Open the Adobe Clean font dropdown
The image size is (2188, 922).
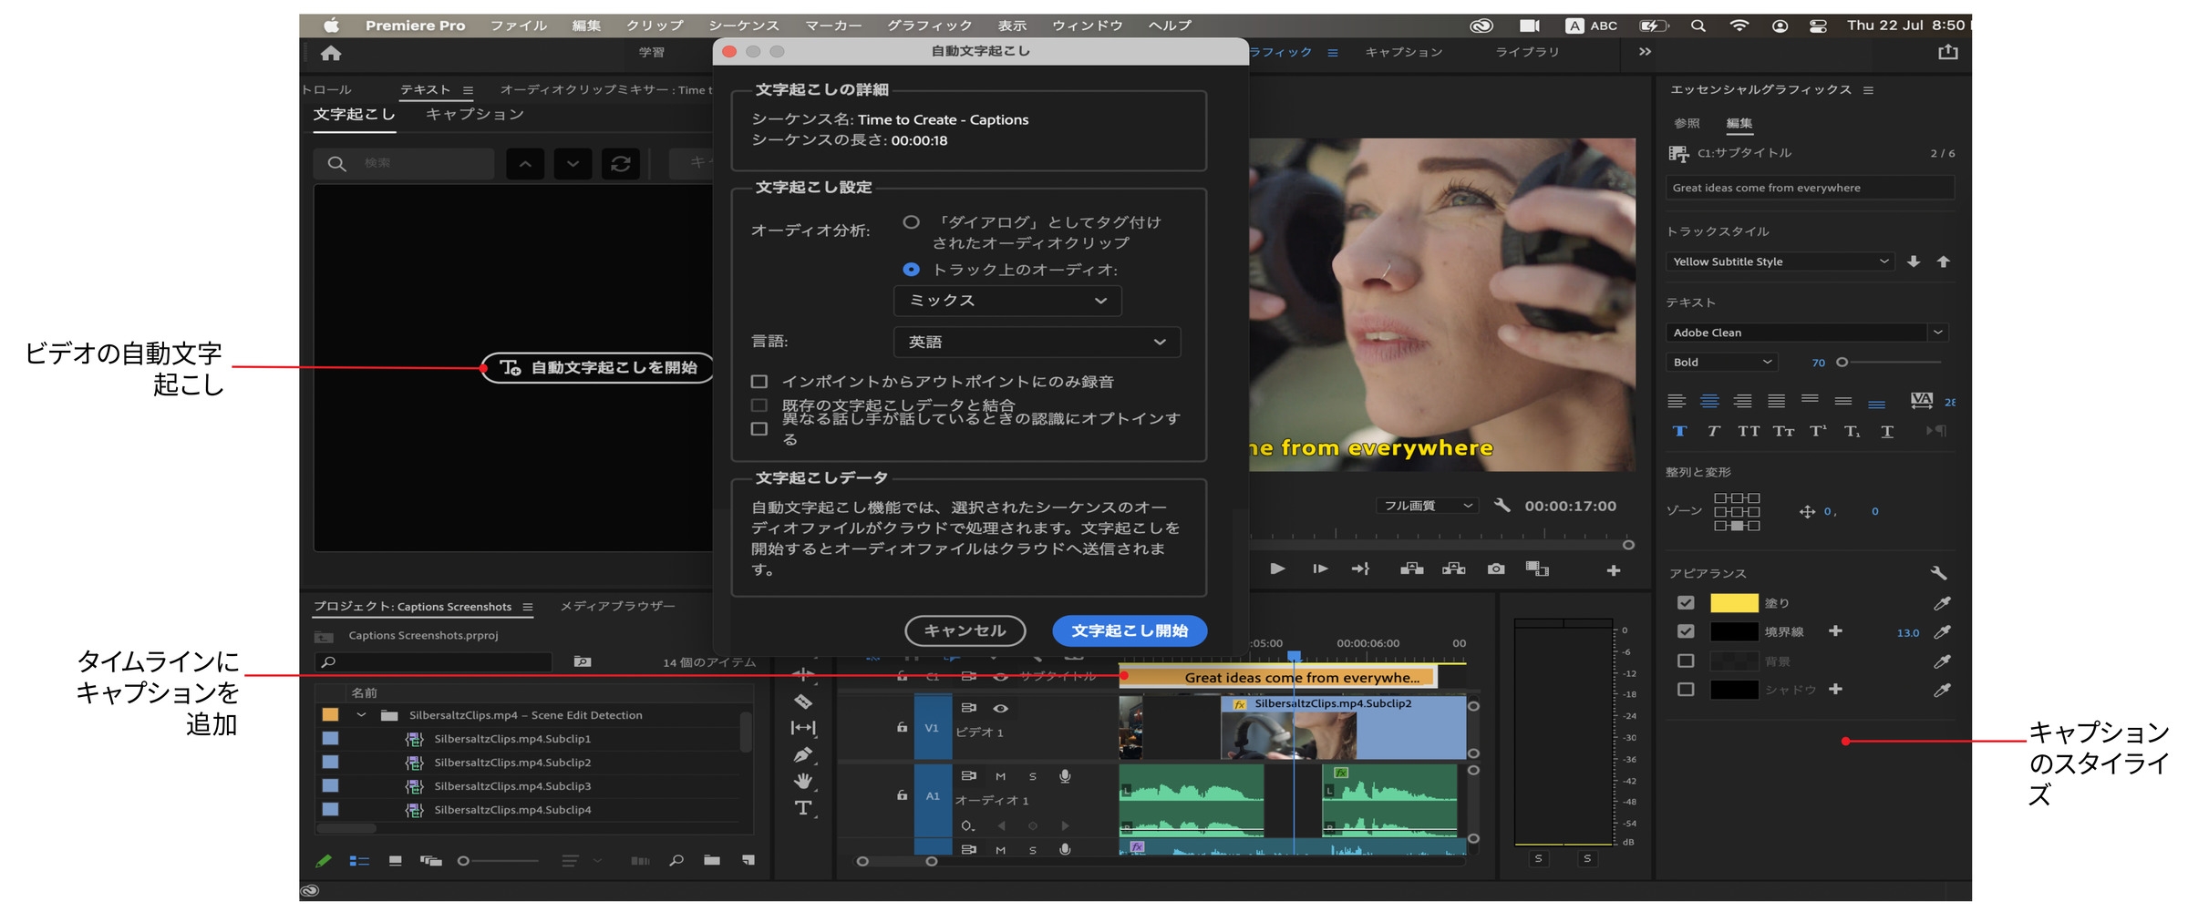coord(1807,333)
